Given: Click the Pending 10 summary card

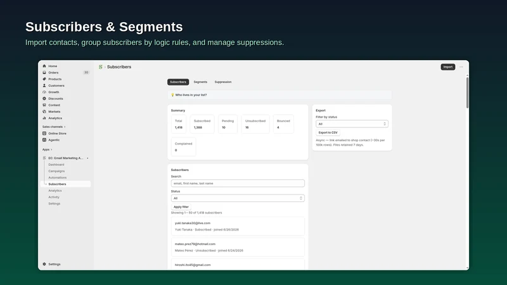Looking at the screenshot, I should pos(228,124).
